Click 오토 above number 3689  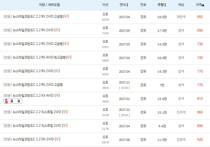[x=105, y=96]
